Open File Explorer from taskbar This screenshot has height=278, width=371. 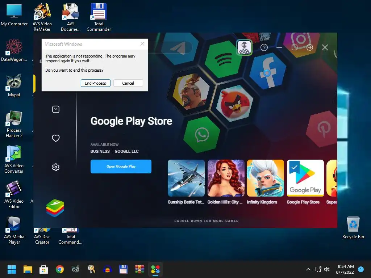pyautogui.click(x=28, y=269)
